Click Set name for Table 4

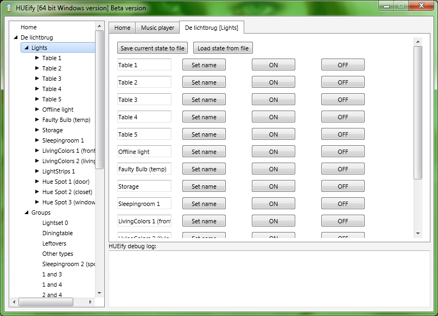(204, 117)
